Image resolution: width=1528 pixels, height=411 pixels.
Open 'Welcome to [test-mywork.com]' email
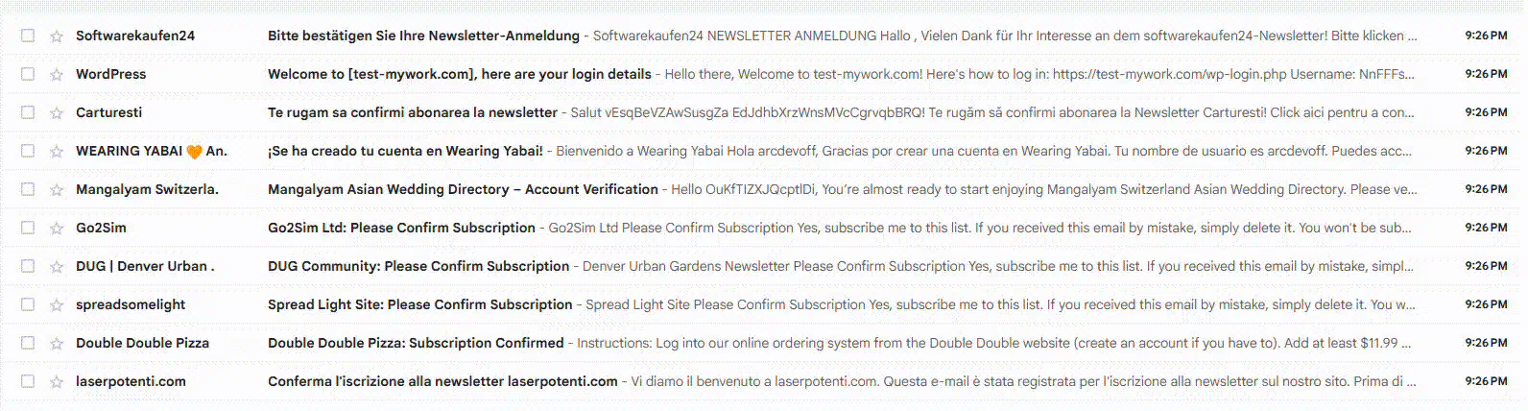coord(459,74)
